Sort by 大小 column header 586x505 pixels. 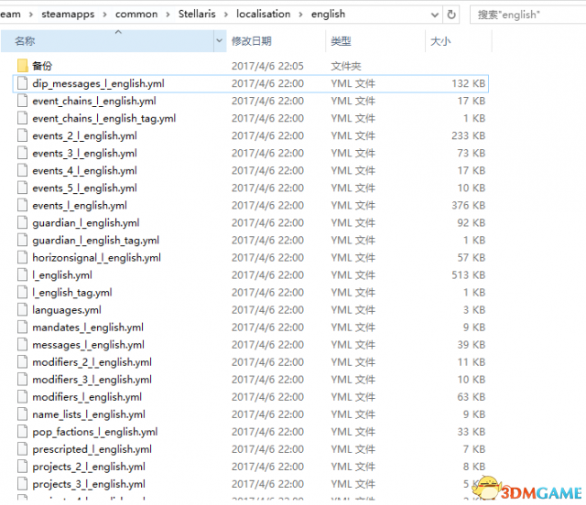[458, 41]
